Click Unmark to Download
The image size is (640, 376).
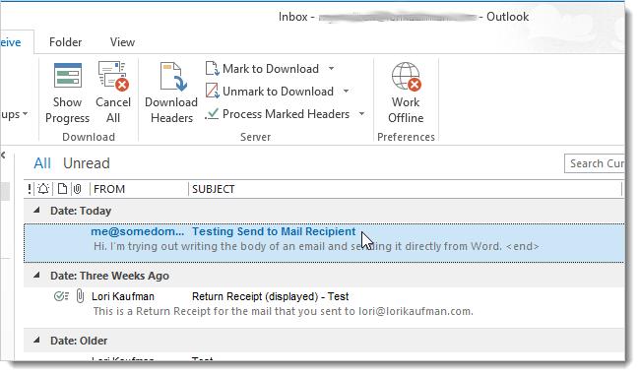pos(270,92)
